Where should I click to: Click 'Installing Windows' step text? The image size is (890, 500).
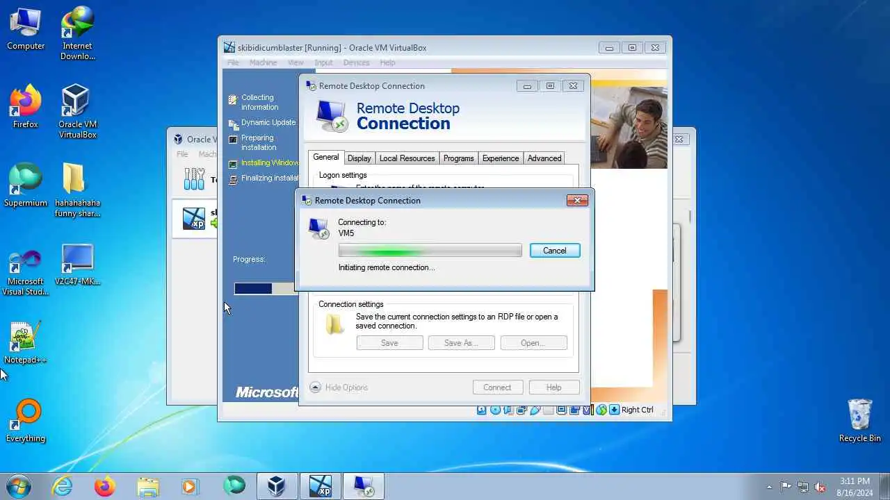270,163
